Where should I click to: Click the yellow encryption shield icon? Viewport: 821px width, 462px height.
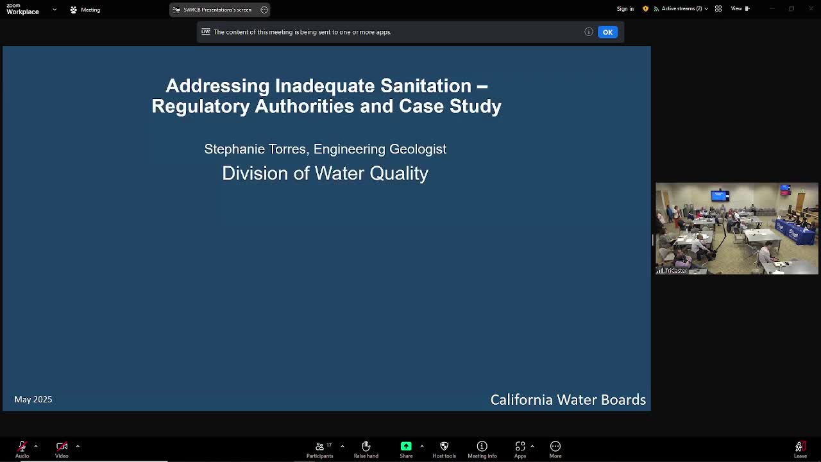point(646,9)
